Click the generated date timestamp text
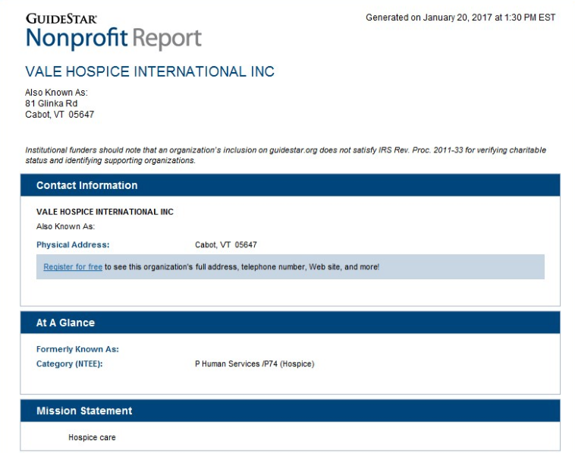Image resolution: width=575 pixels, height=453 pixels. click(x=460, y=17)
